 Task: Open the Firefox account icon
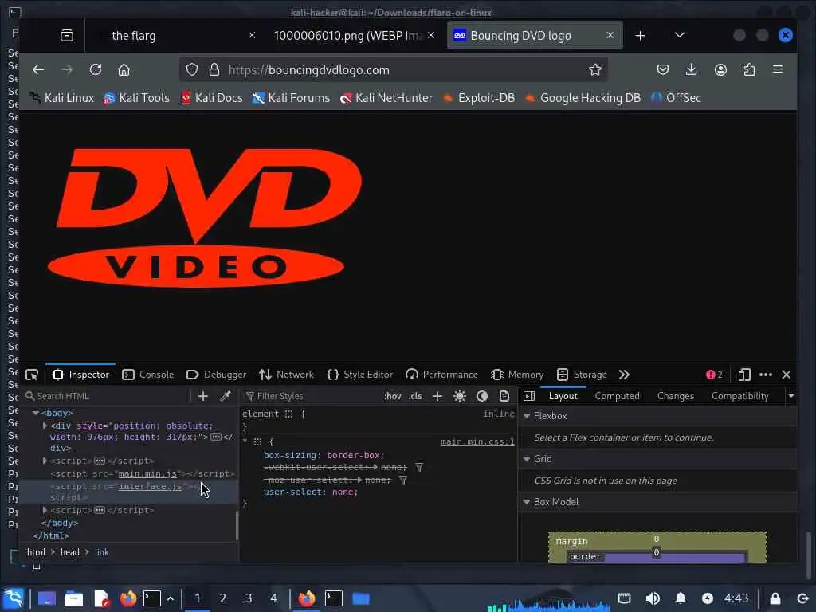pos(720,70)
